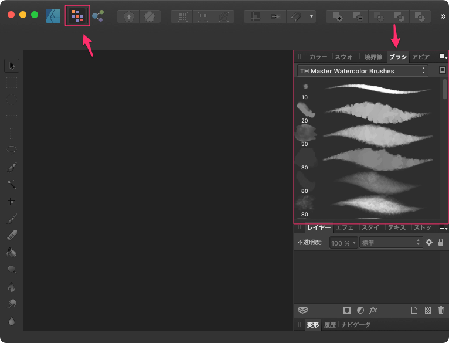Open the brushes panel options menu
The image size is (449, 343).
point(443,57)
